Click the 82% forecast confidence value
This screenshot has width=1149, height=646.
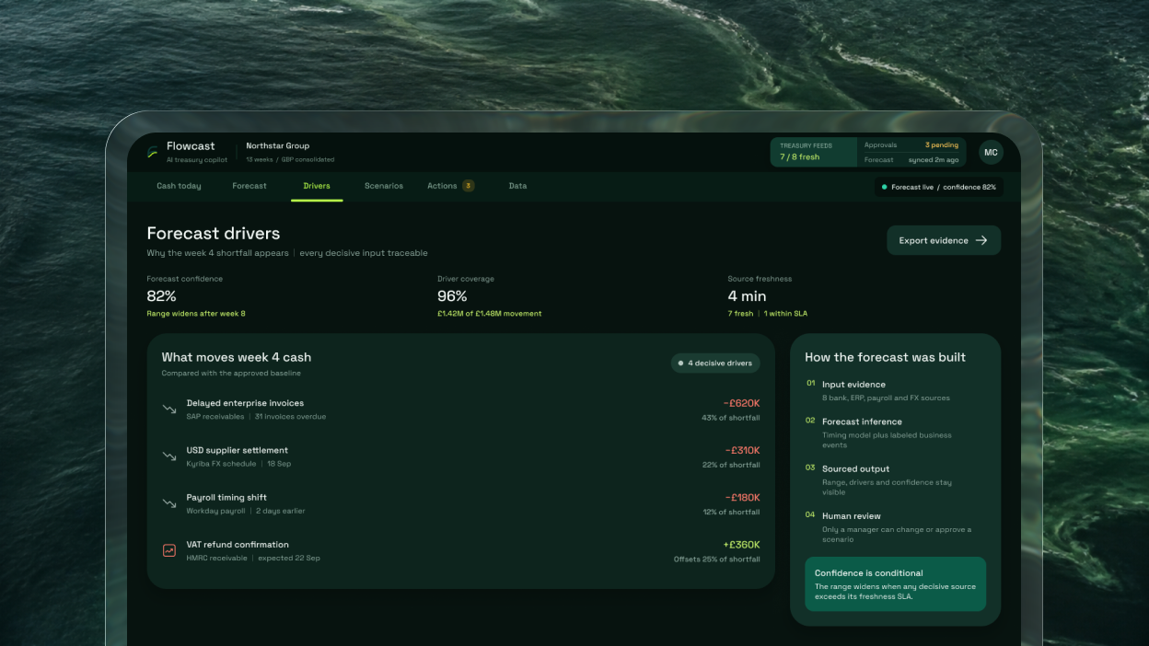[161, 296]
